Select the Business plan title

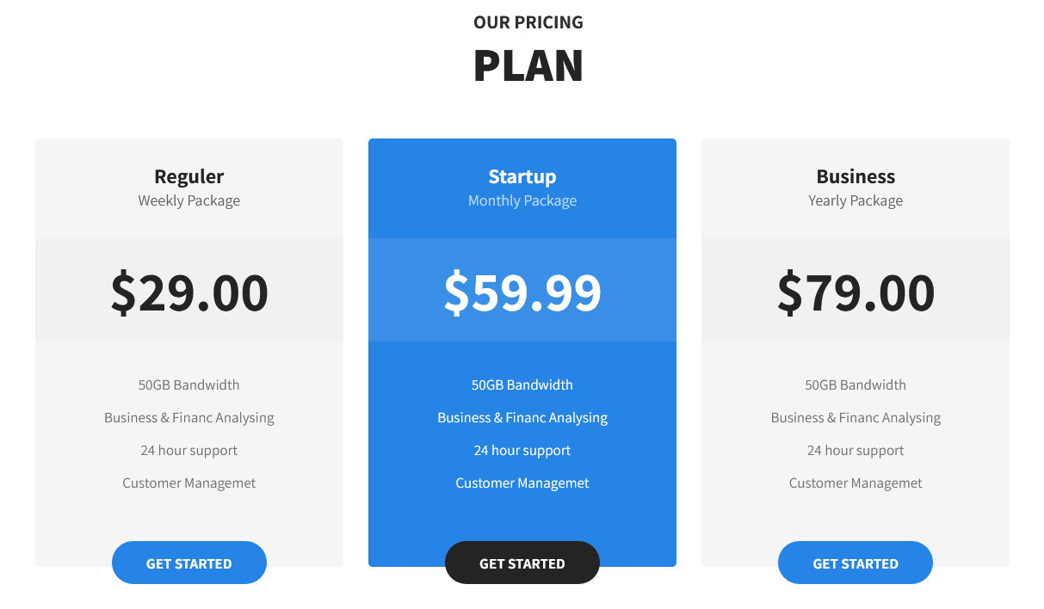point(856,176)
